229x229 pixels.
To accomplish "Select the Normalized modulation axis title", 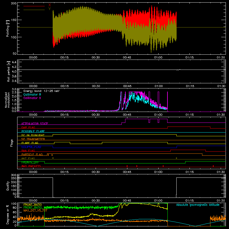I will 7,100.
